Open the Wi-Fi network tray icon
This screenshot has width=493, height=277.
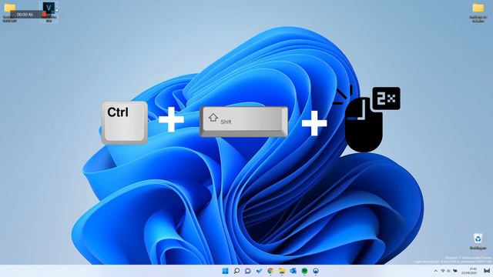(443, 271)
